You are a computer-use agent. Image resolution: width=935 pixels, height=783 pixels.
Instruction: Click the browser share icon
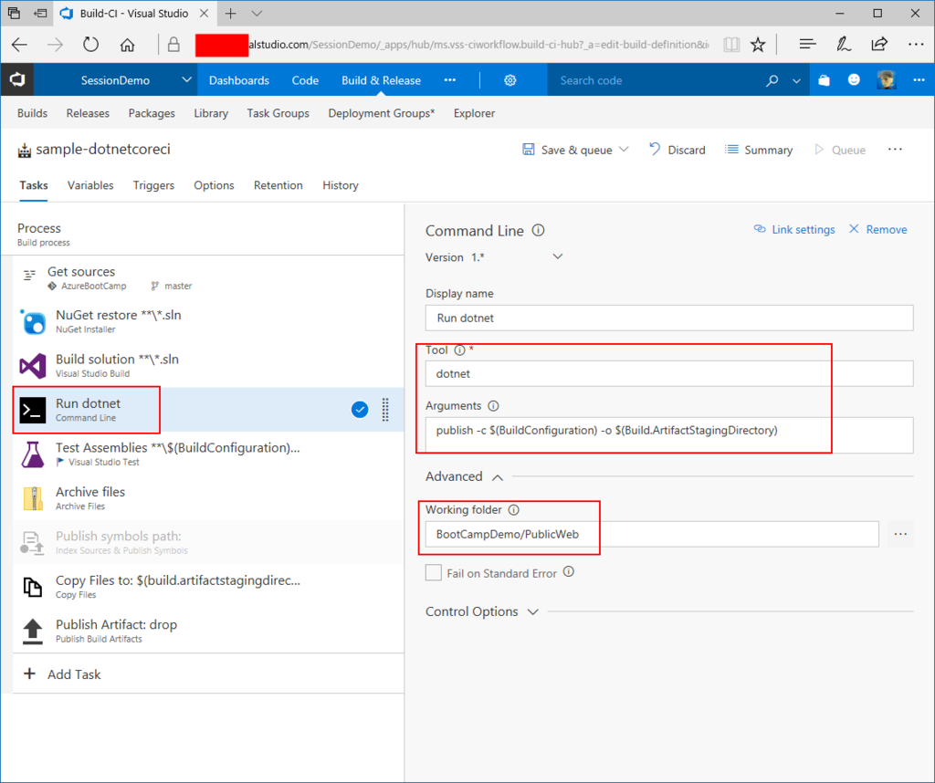(879, 44)
